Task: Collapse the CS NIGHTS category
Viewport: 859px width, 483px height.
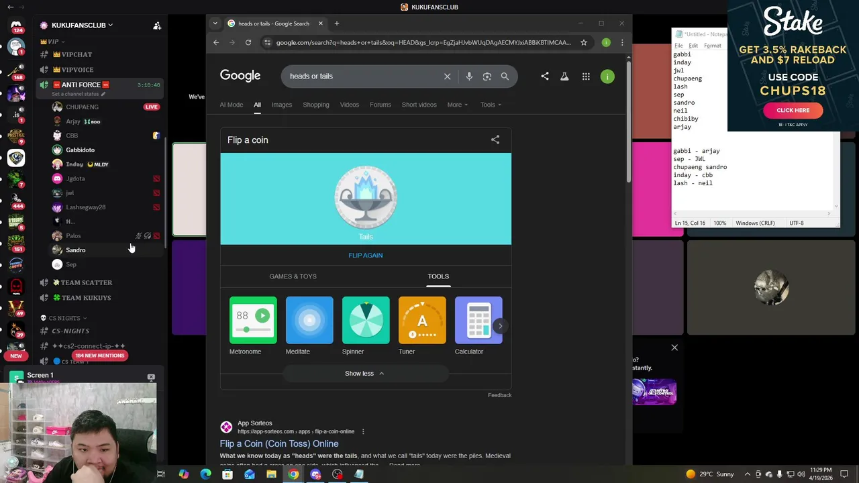Action: 63,318
